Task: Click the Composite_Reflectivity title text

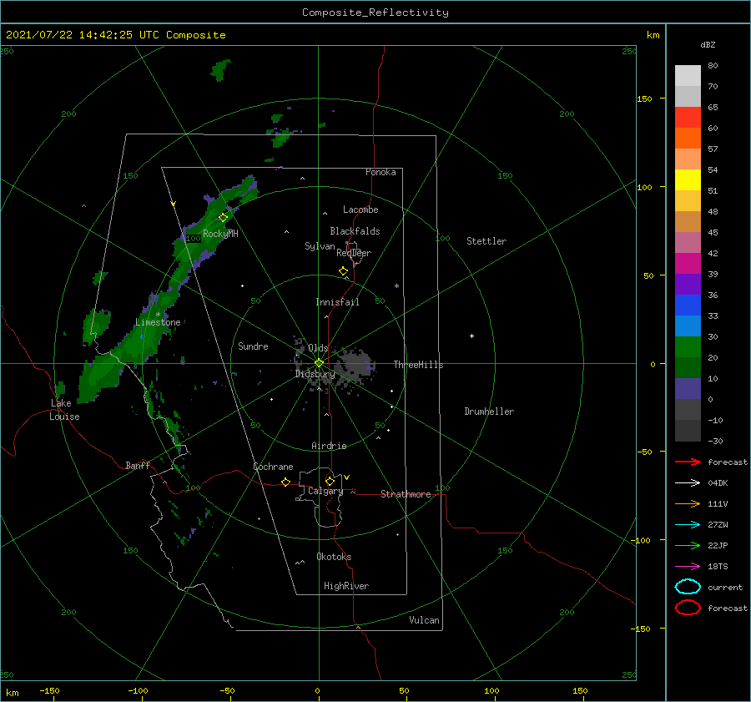Action: 375,13
